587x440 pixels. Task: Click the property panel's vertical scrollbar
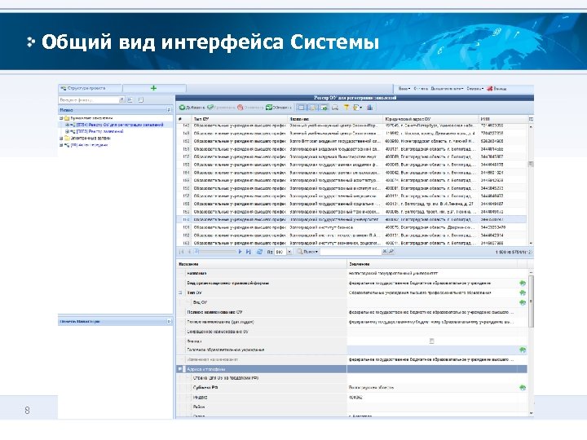point(531,301)
